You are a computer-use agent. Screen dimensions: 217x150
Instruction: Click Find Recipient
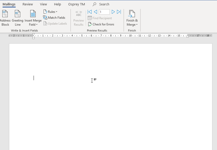coord(100,18)
